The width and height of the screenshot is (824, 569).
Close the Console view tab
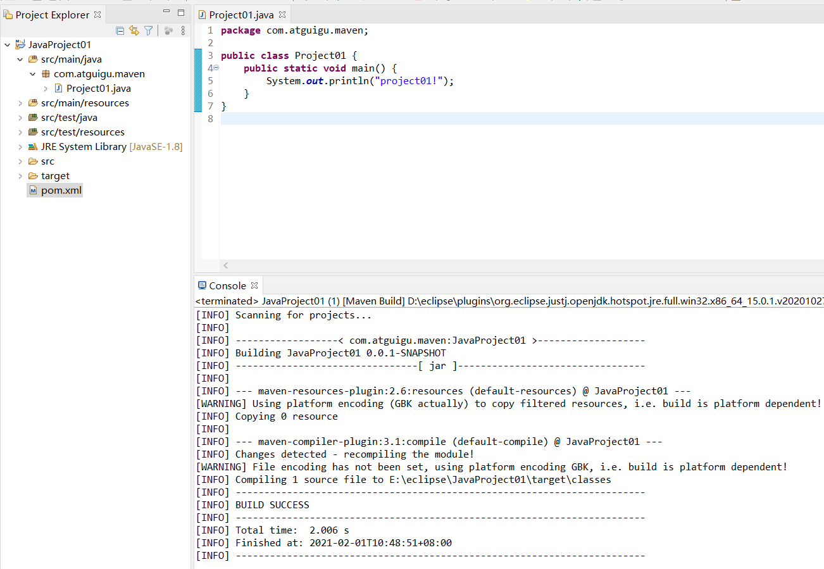pyautogui.click(x=254, y=285)
